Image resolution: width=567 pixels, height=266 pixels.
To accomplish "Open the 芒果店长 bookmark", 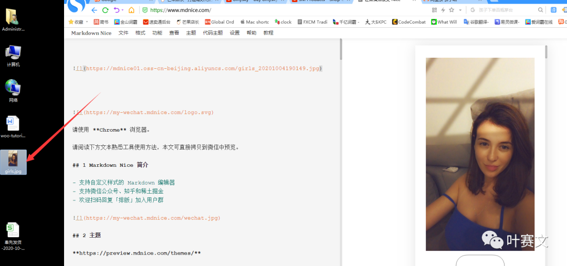I will [187, 22].
